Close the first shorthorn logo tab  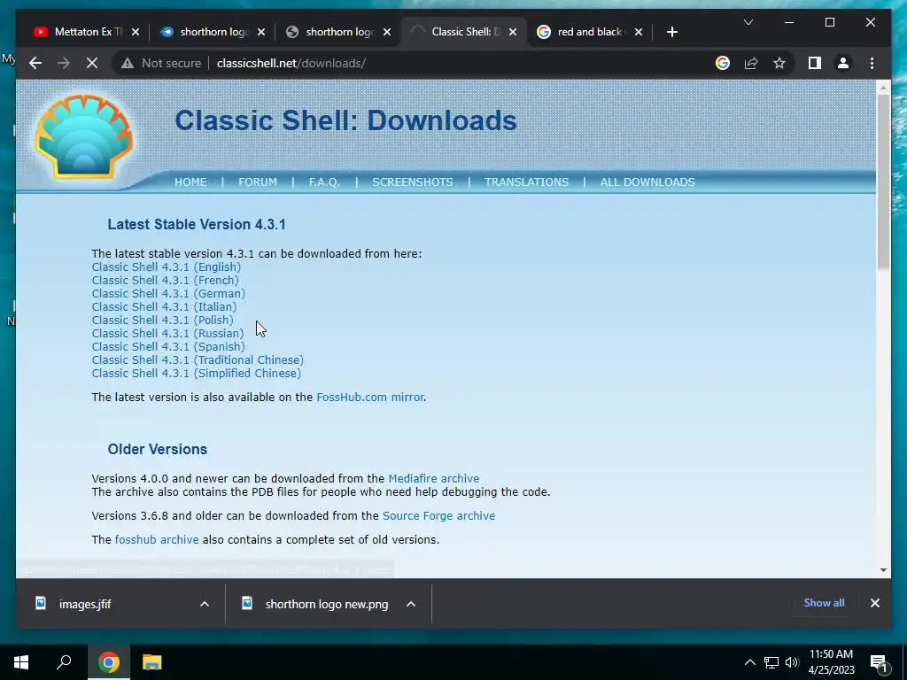point(261,32)
